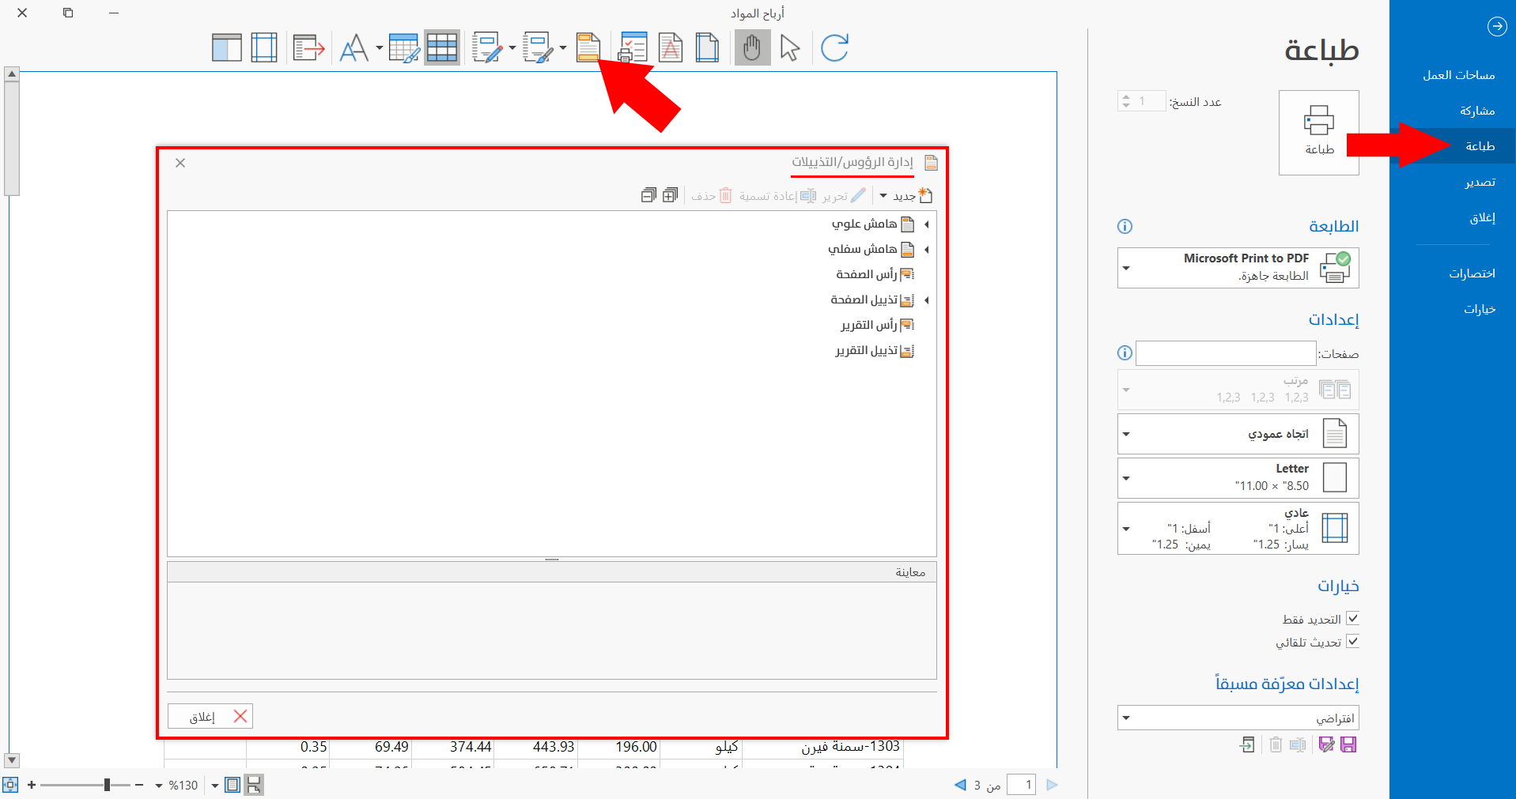Click the page watermark 'A' icon

coord(671,47)
